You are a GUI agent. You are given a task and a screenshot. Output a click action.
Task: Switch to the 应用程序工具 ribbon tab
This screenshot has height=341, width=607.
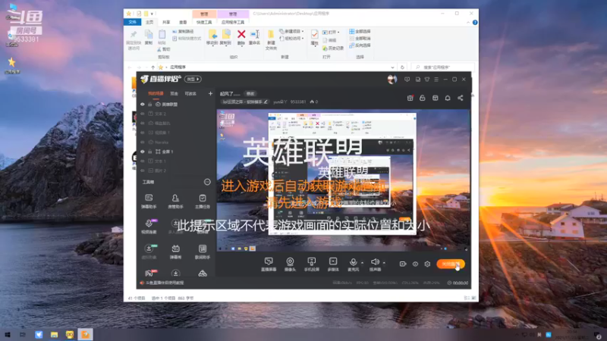coord(233,23)
